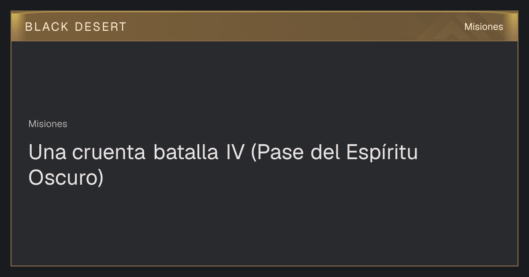Click the word batalla in the heading
The height and width of the screenshot is (277, 529).
point(186,153)
